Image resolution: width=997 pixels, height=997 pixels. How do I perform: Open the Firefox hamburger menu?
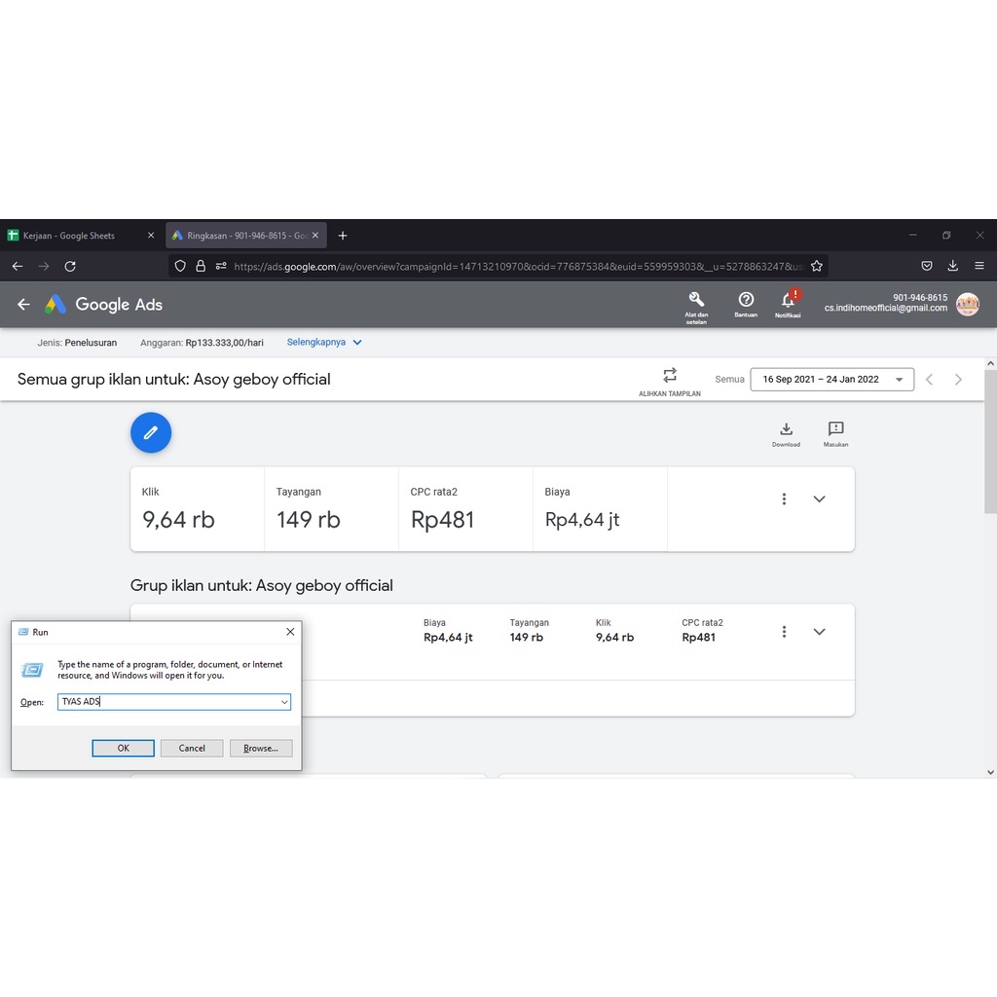pos(979,267)
